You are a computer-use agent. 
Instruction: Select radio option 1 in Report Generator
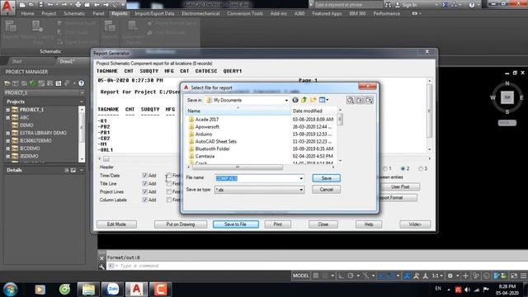[385, 168]
